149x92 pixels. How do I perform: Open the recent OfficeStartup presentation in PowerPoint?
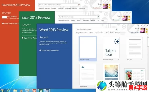[x=11, y=17]
